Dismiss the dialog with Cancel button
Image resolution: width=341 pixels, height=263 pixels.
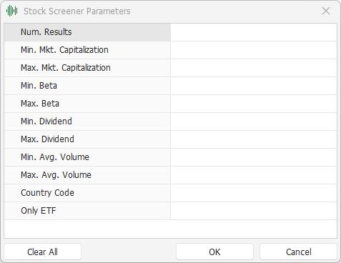point(298,252)
